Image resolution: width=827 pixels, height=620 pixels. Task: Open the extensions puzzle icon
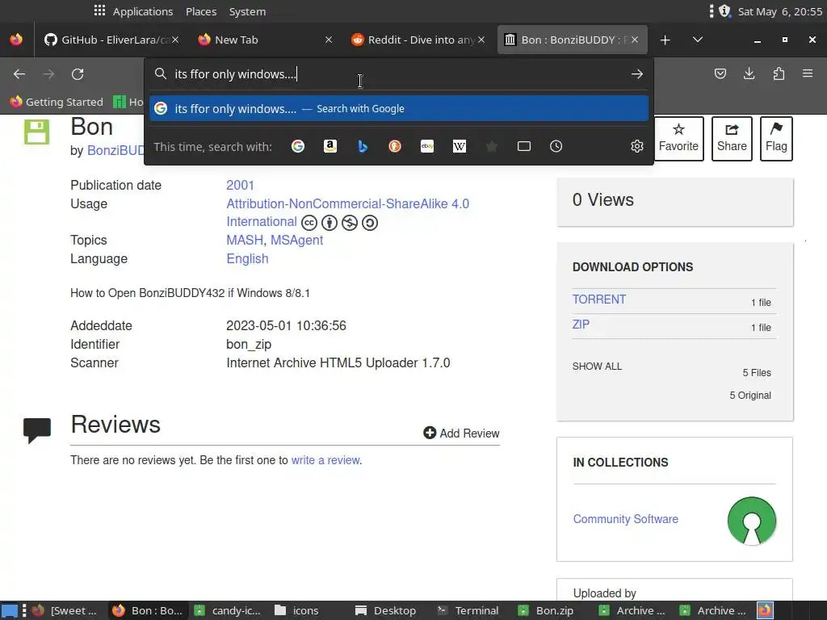coord(779,73)
